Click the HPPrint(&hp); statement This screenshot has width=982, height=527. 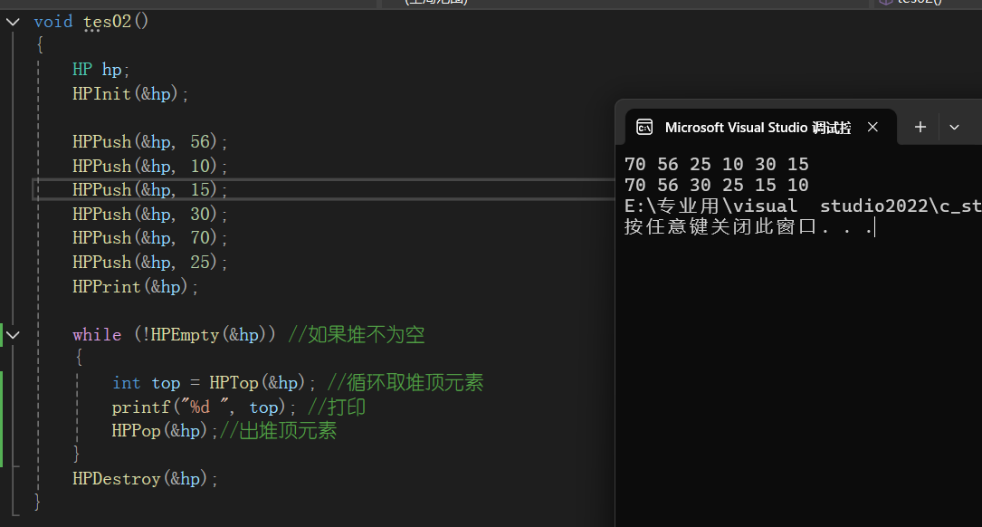[x=135, y=287]
